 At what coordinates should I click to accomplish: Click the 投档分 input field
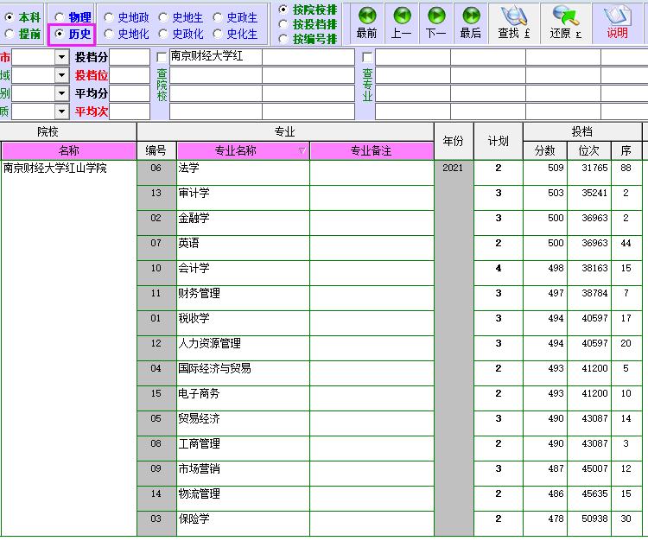click(x=130, y=57)
